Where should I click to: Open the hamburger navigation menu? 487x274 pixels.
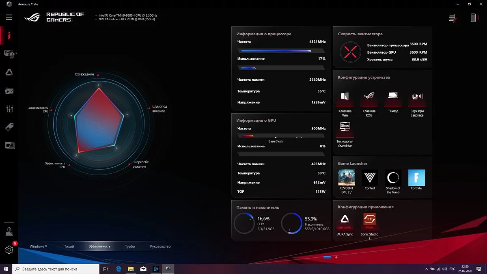[9, 17]
